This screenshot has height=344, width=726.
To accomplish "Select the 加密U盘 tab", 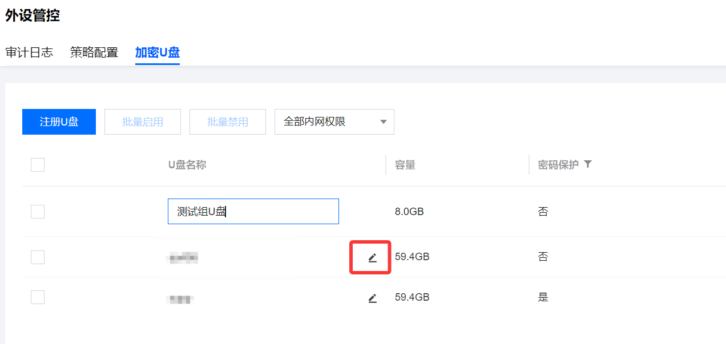I will (x=158, y=52).
